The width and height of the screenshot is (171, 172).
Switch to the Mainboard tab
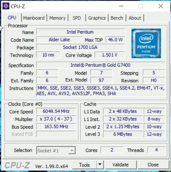34,18
